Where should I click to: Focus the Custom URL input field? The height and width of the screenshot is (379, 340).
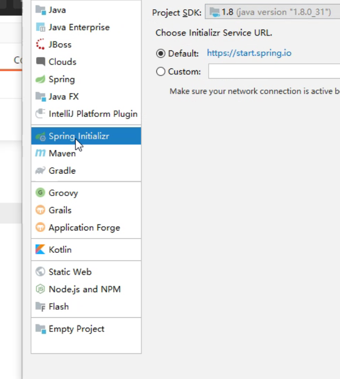tap(274, 71)
